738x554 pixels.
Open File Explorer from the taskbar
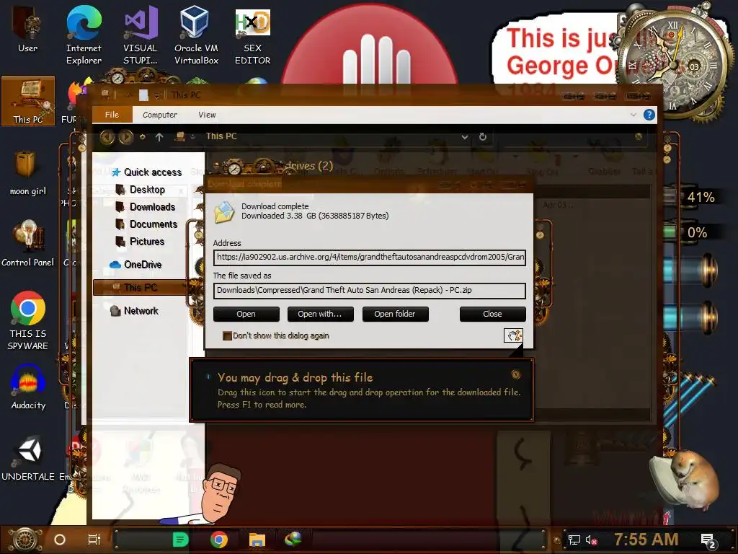pos(257,540)
